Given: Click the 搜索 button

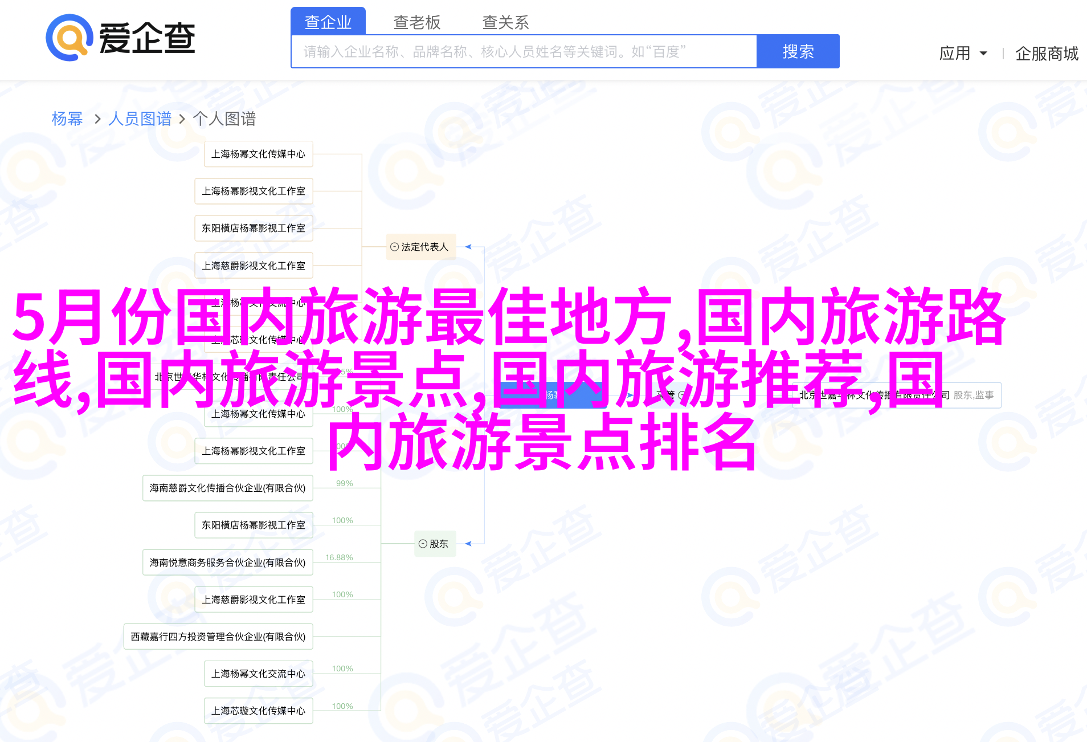Looking at the screenshot, I should click(798, 51).
